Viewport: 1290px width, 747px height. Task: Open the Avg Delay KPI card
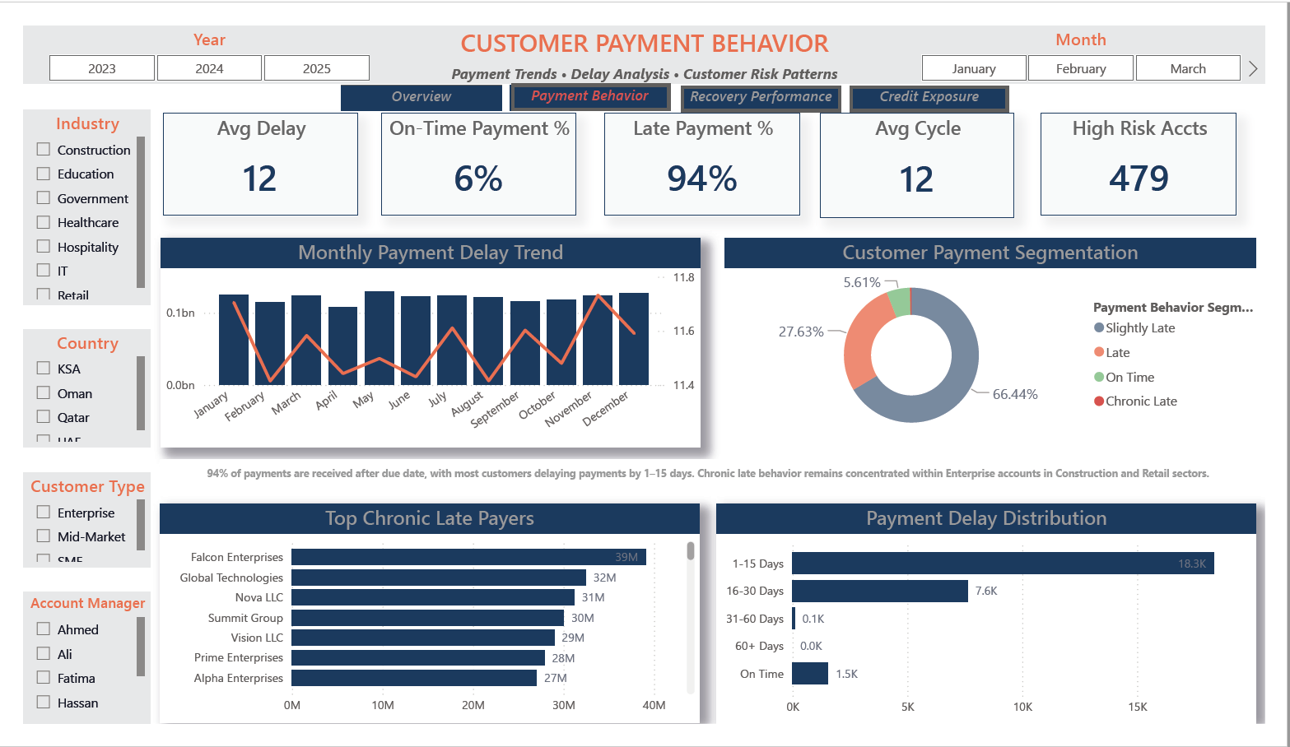click(x=260, y=164)
